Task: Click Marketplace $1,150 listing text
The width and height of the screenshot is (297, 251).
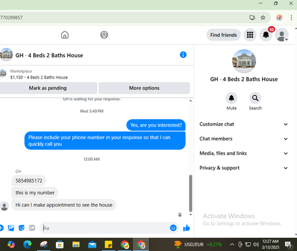Action: click(39, 77)
